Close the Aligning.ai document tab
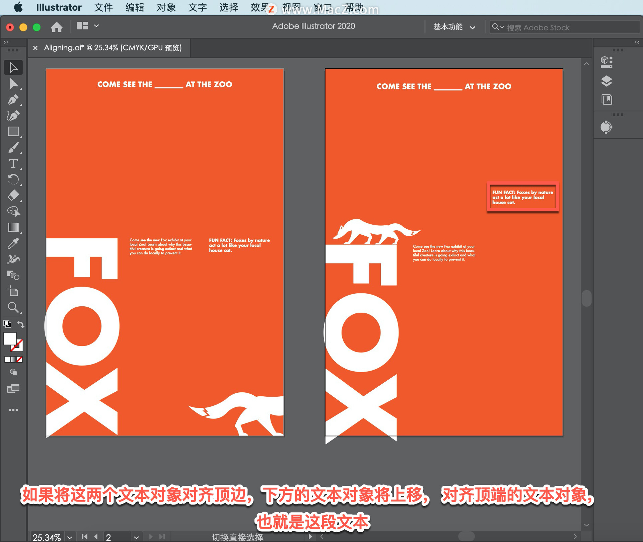Screen dimensions: 643x542 [35, 48]
